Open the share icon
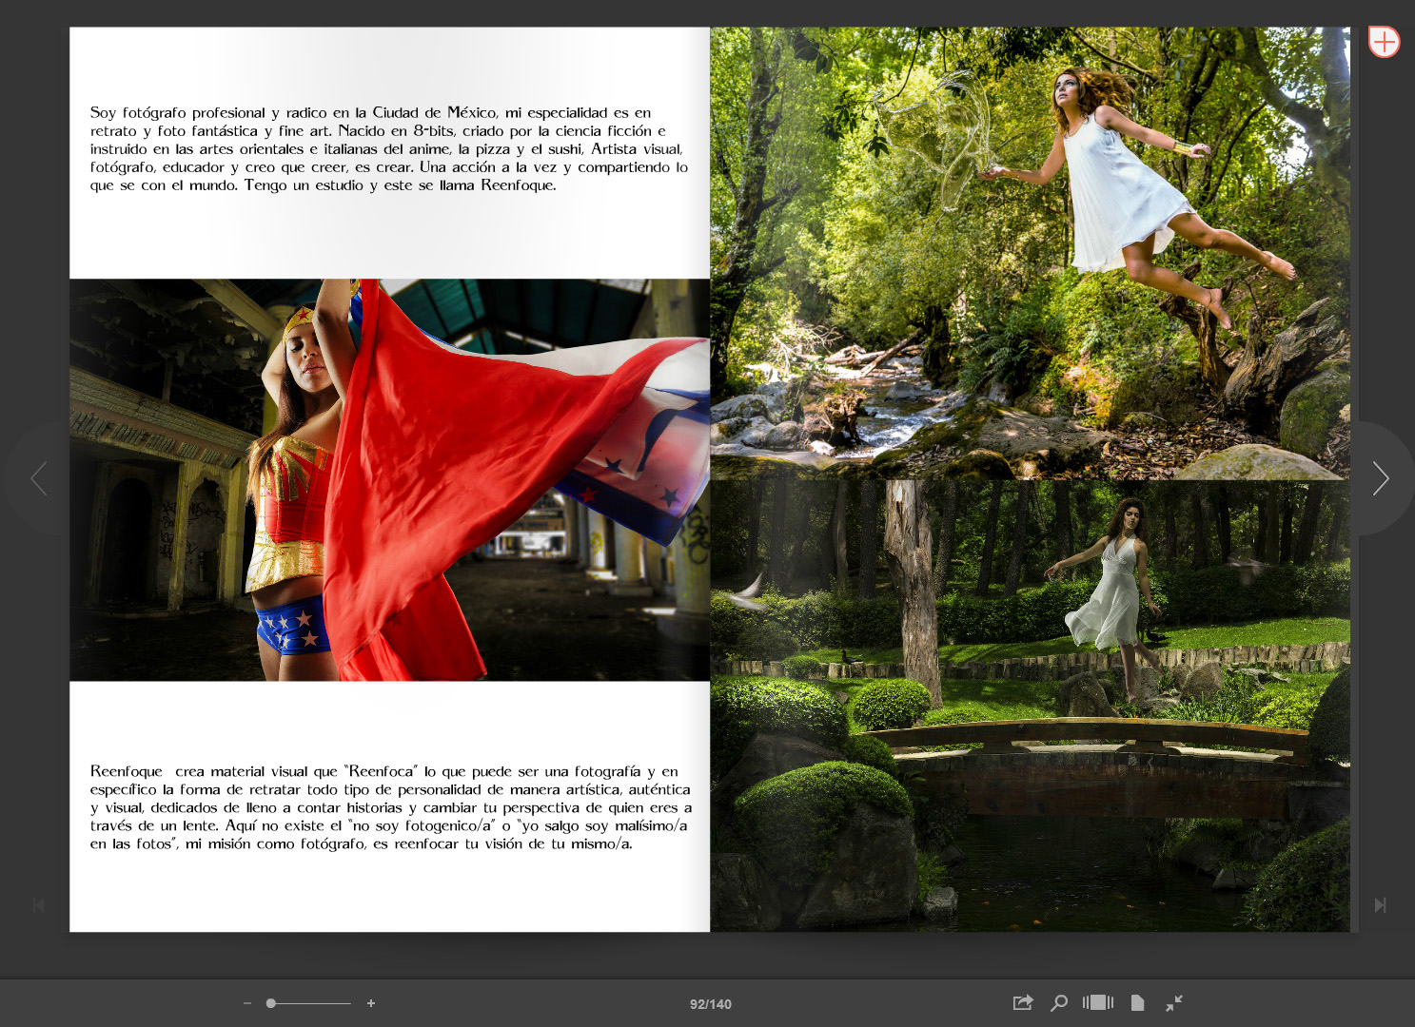Screen dimensions: 1415x1027 [x=1023, y=1002]
